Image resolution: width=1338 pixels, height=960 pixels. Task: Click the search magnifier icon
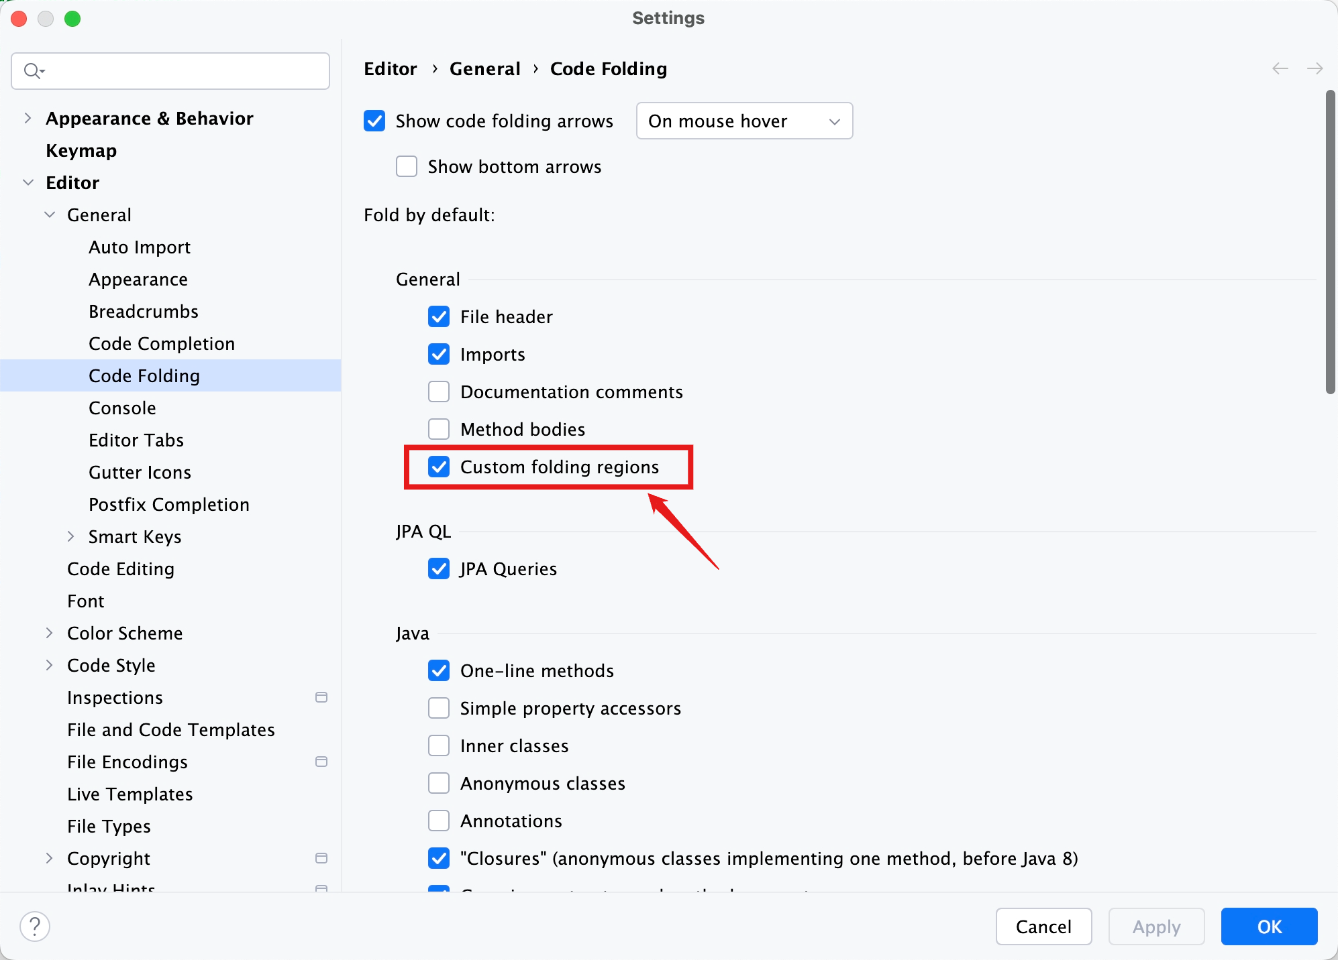click(32, 70)
